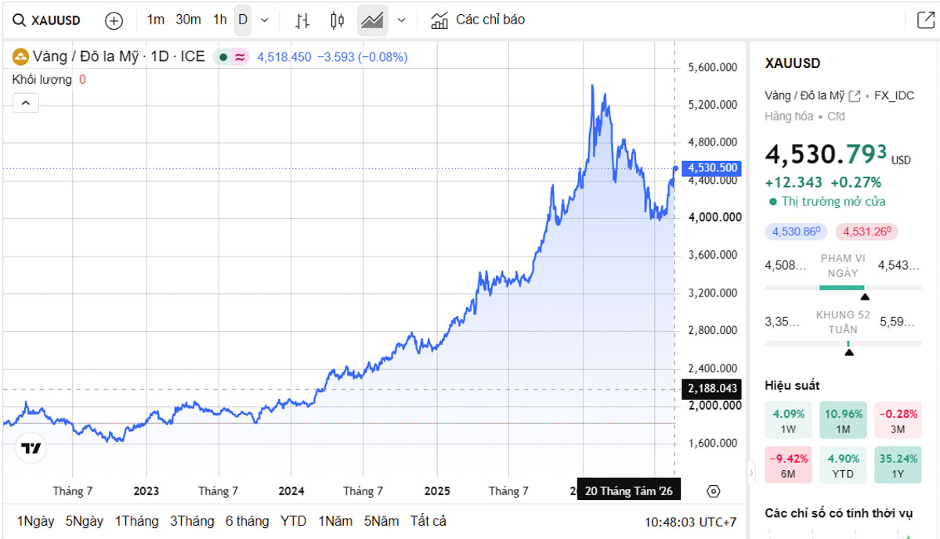The image size is (940, 539).
Task: Open the indicators (Các chỉ báo) icon
Action: point(439,20)
